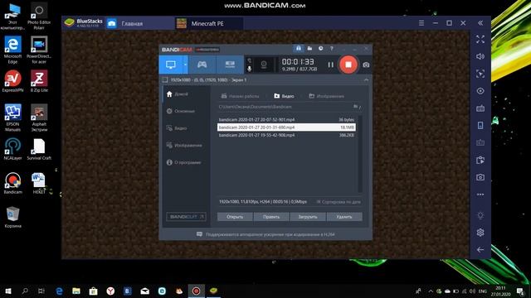Open the ENG language switcher in tray

(x=483, y=291)
